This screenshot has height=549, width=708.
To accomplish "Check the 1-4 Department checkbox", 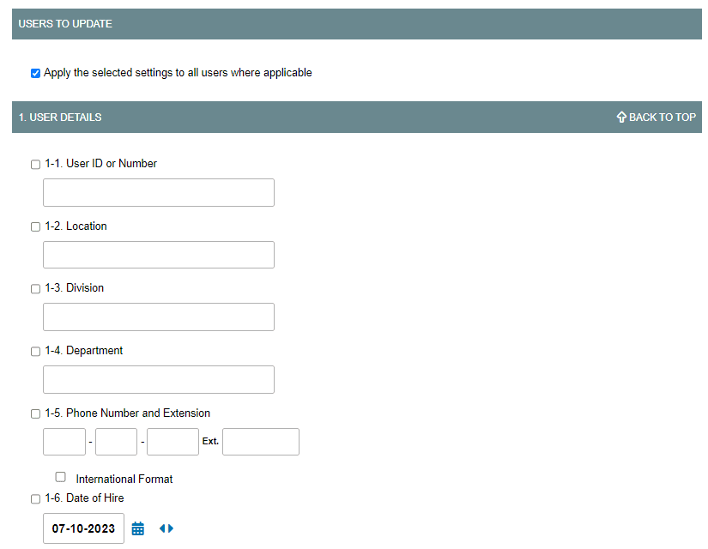I will pyautogui.click(x=35, y=351).
